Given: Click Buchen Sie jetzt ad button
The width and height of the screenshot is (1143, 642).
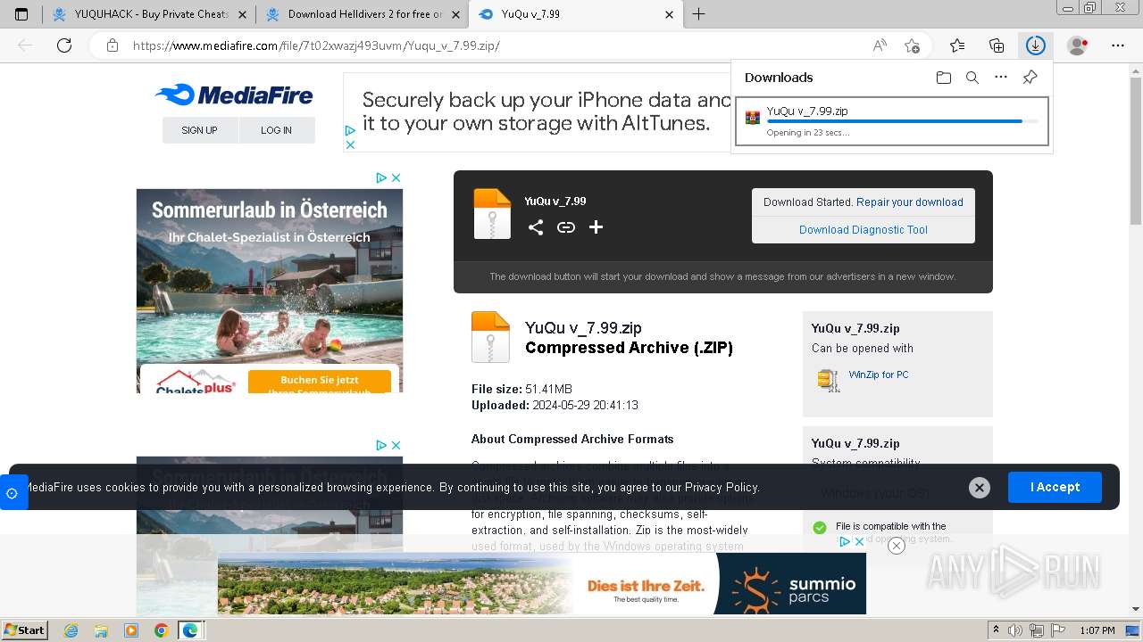Looking at the screenshot, I should [320, 382].
